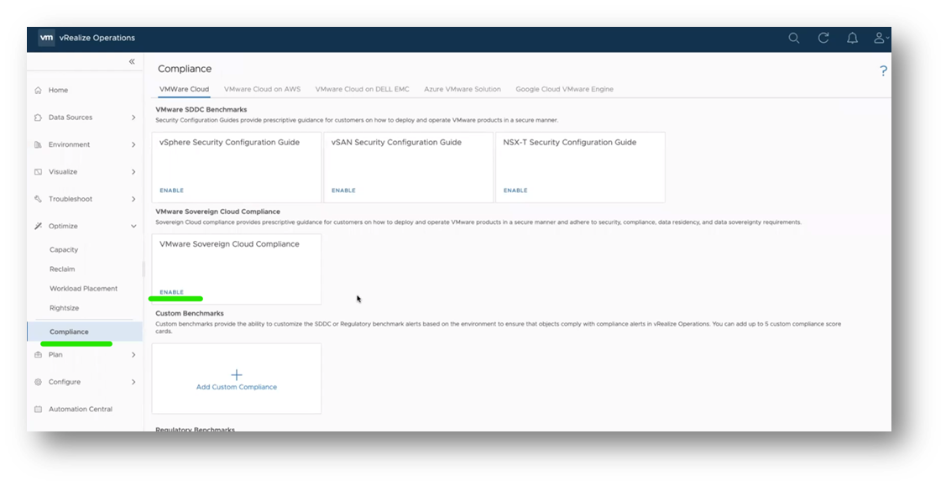Screen dimensions: 946x486
Task: Open Workload Placement in sidebar
Action: tap(83, 288)
